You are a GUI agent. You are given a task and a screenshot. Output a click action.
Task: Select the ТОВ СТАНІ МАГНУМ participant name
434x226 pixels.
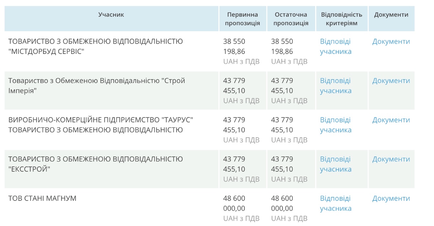click(x=42, y=198)
